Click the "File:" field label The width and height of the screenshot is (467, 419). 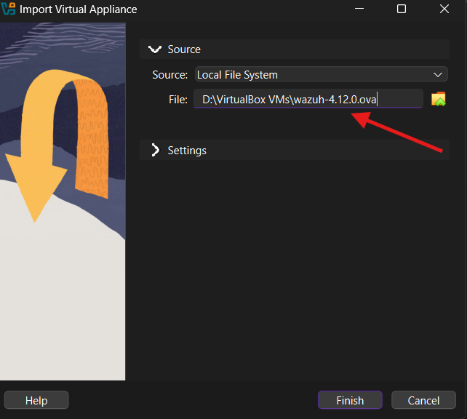(177, 99)
